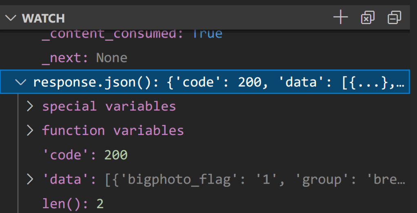Viewport: 417px width, 213px height.
Task: Select the 'data' key name
Action: [x=67, y=179]
